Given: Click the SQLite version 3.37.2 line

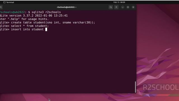Looking at the screenshot, I should click(x=34, y=16).
